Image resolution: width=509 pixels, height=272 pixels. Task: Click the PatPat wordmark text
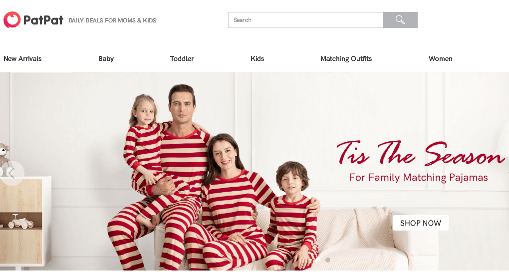pos(43,20)
